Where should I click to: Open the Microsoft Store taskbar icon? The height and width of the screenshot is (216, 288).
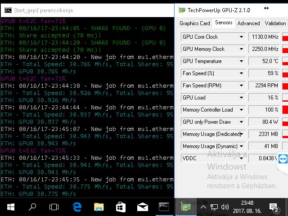click(121, 207)
